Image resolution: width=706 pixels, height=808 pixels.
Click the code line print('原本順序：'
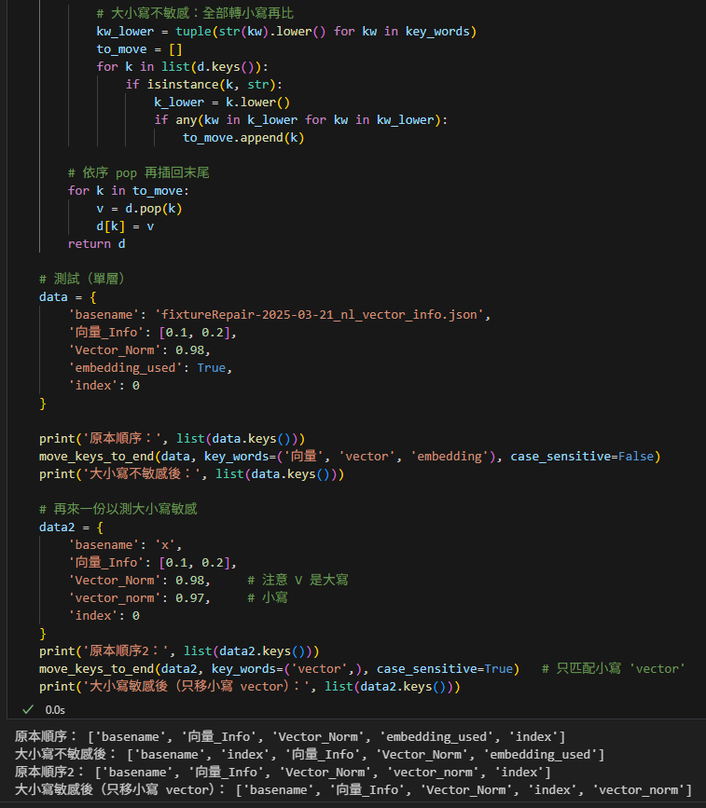point(173,439)
